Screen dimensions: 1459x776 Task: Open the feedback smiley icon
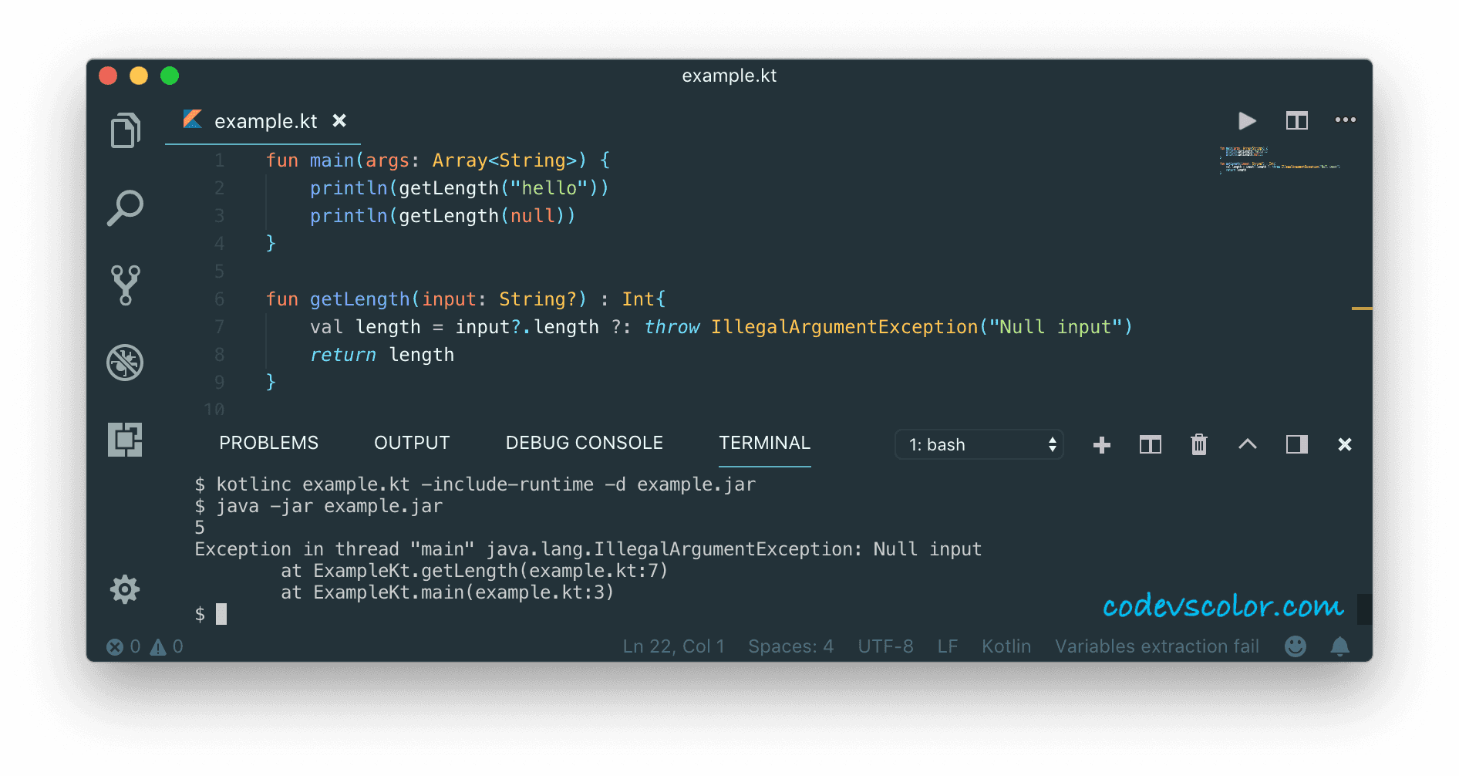tap(1296, 646)
